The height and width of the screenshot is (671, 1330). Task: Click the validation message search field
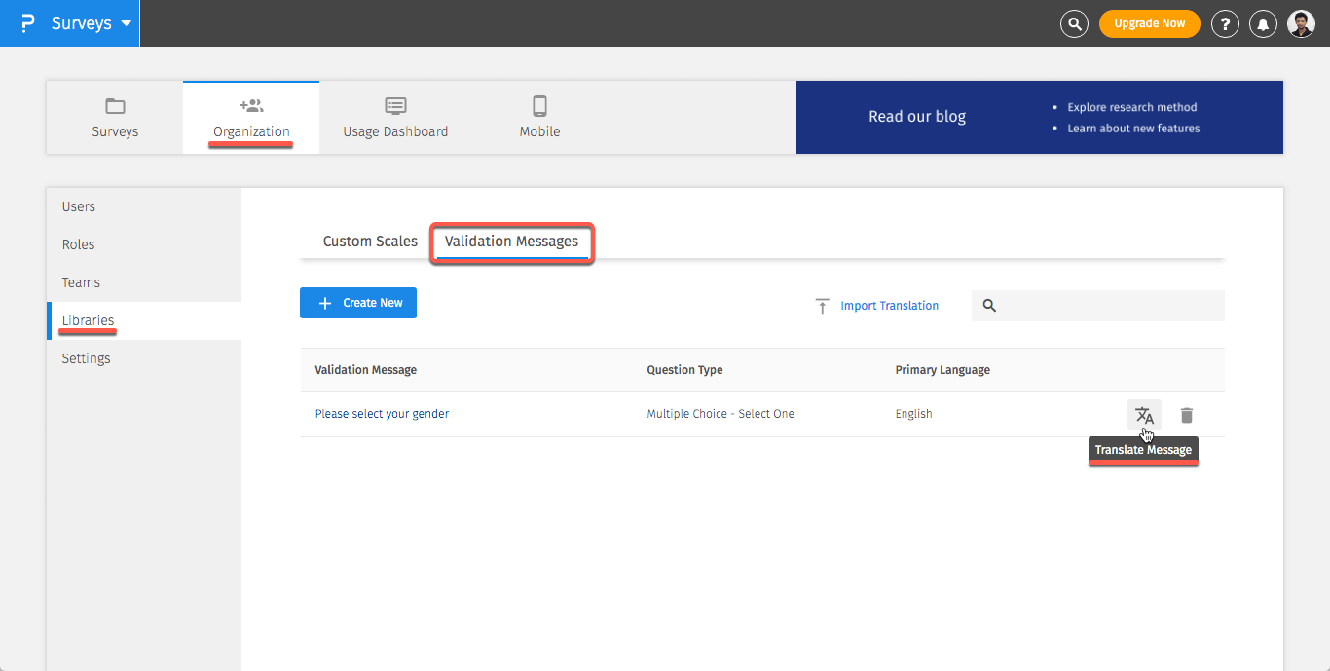pos(1108,306)
